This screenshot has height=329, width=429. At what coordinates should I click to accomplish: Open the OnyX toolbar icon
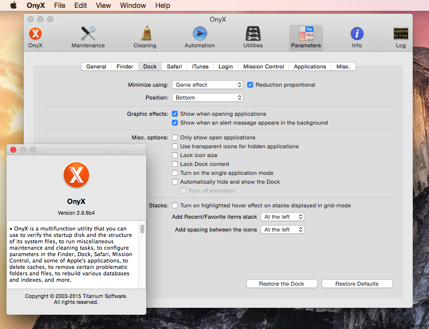click(x=35, y=37)
